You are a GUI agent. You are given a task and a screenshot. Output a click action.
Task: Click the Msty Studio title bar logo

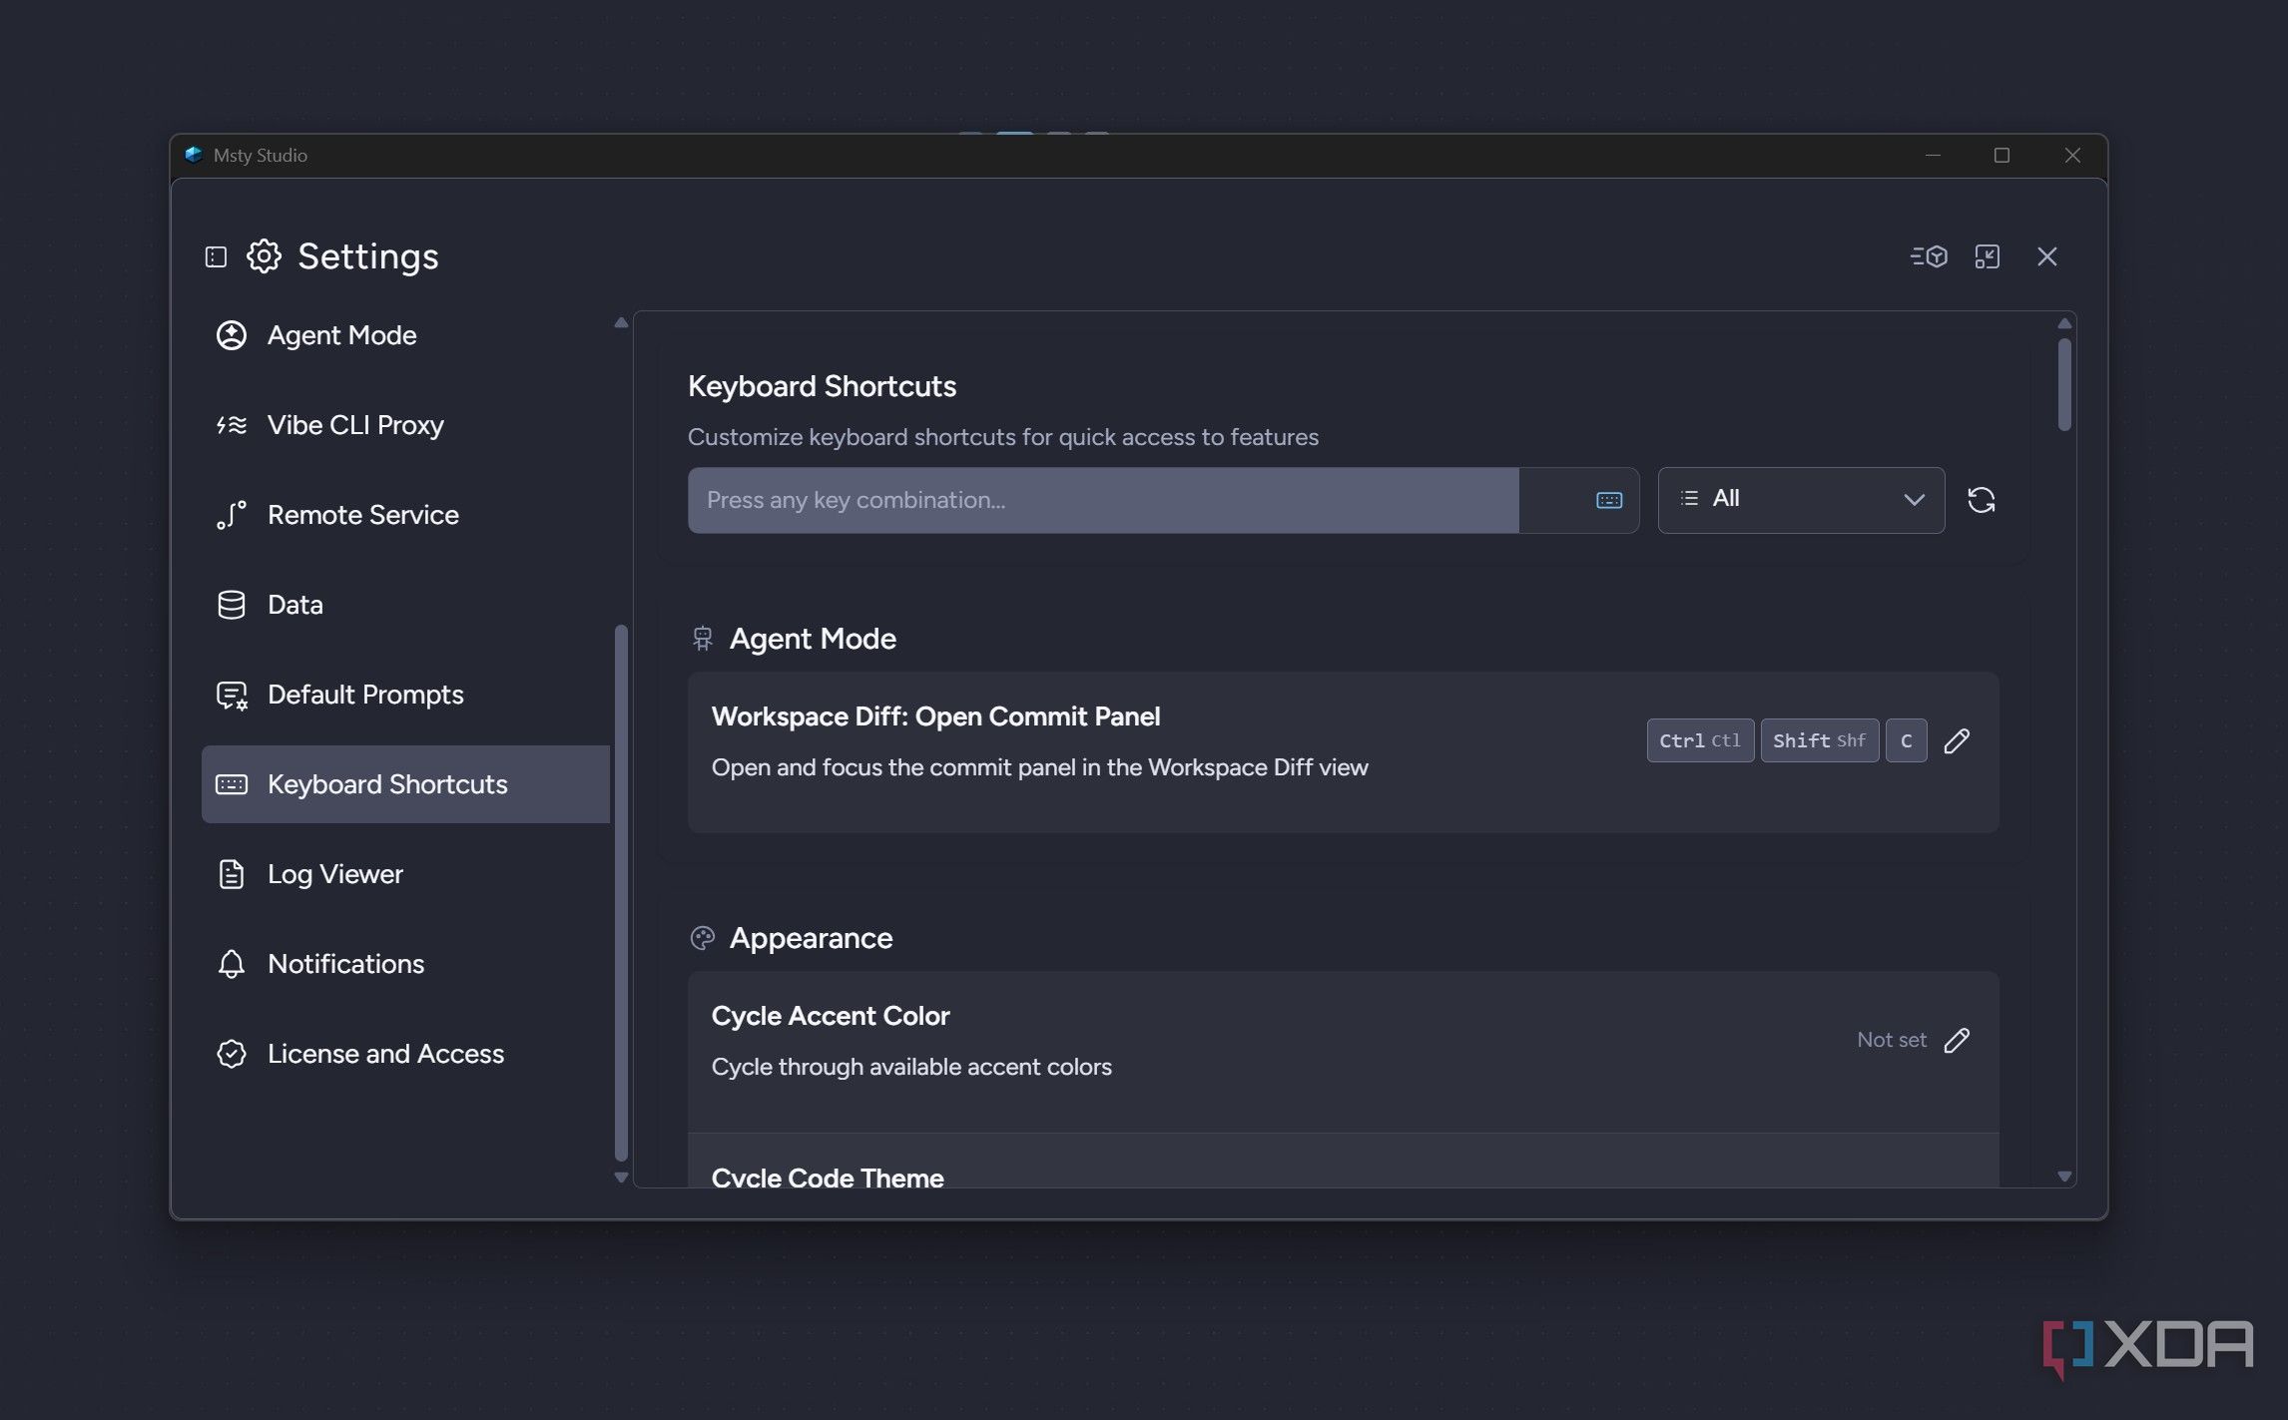(194, 155)
